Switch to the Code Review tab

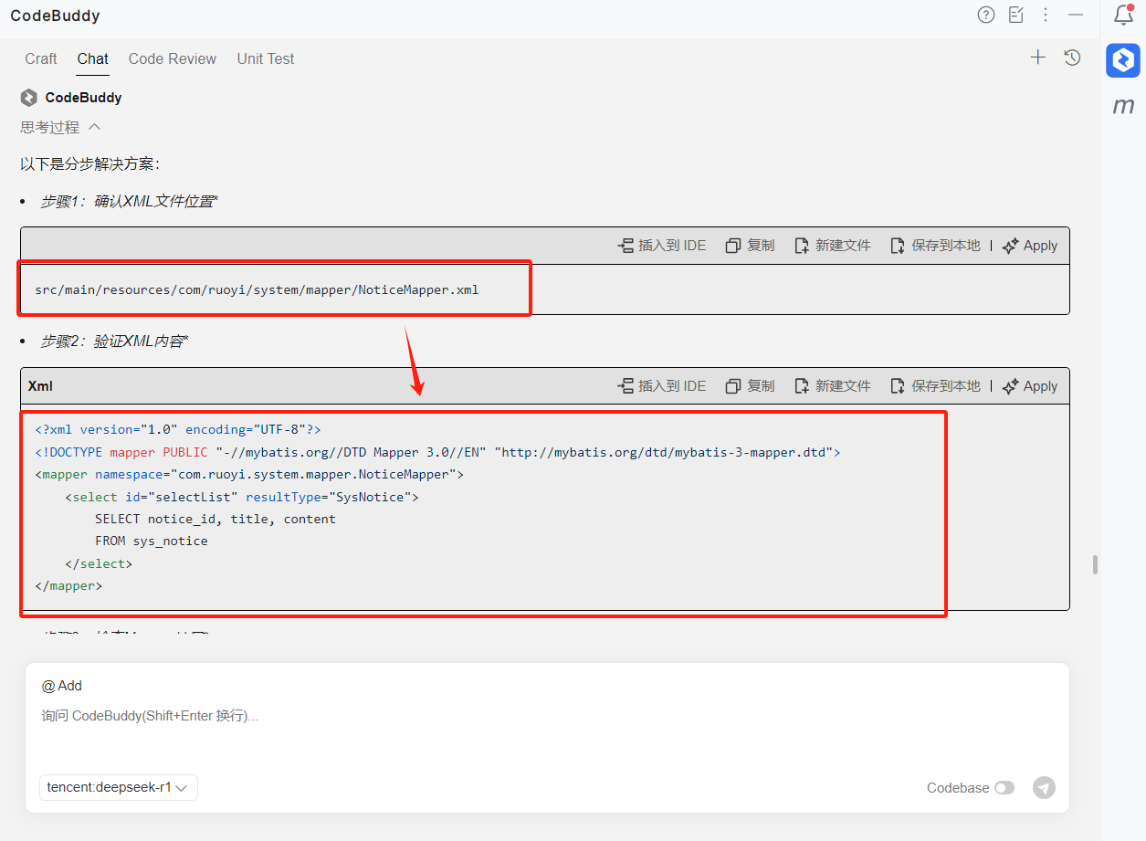(173, 58)
